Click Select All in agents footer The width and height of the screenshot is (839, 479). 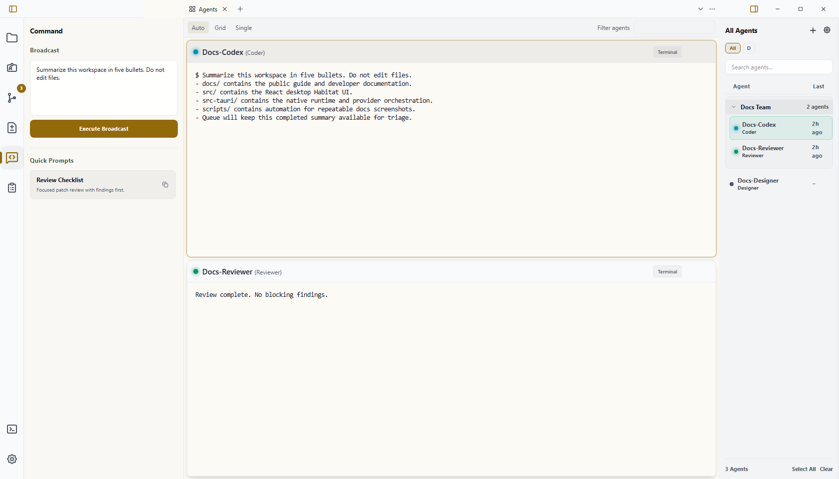804,469
